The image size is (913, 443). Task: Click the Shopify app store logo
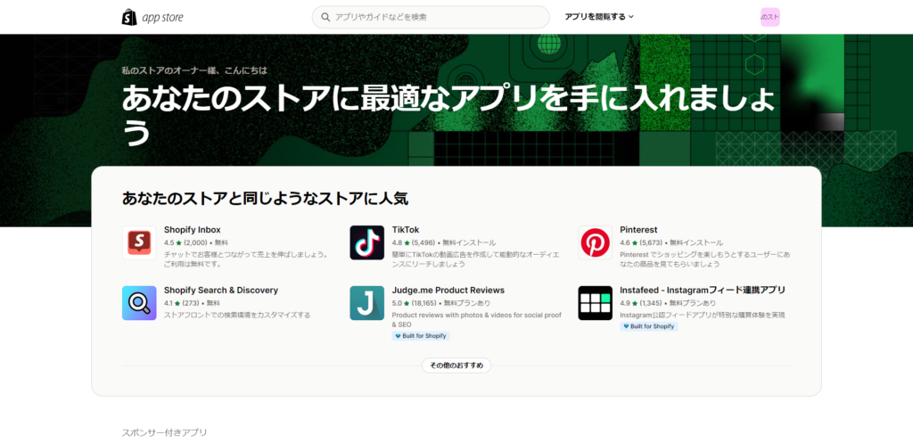coord(152,18)
